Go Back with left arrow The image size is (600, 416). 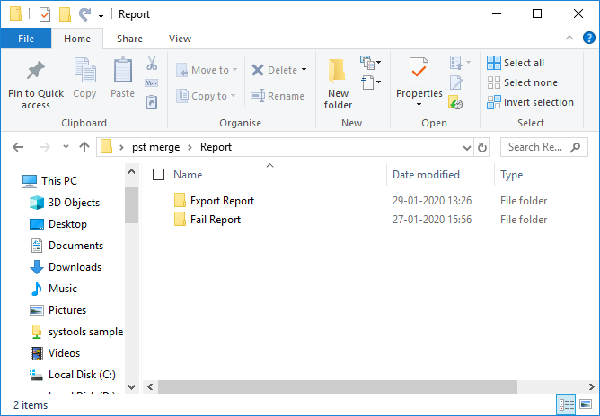[x=18, y=147]
